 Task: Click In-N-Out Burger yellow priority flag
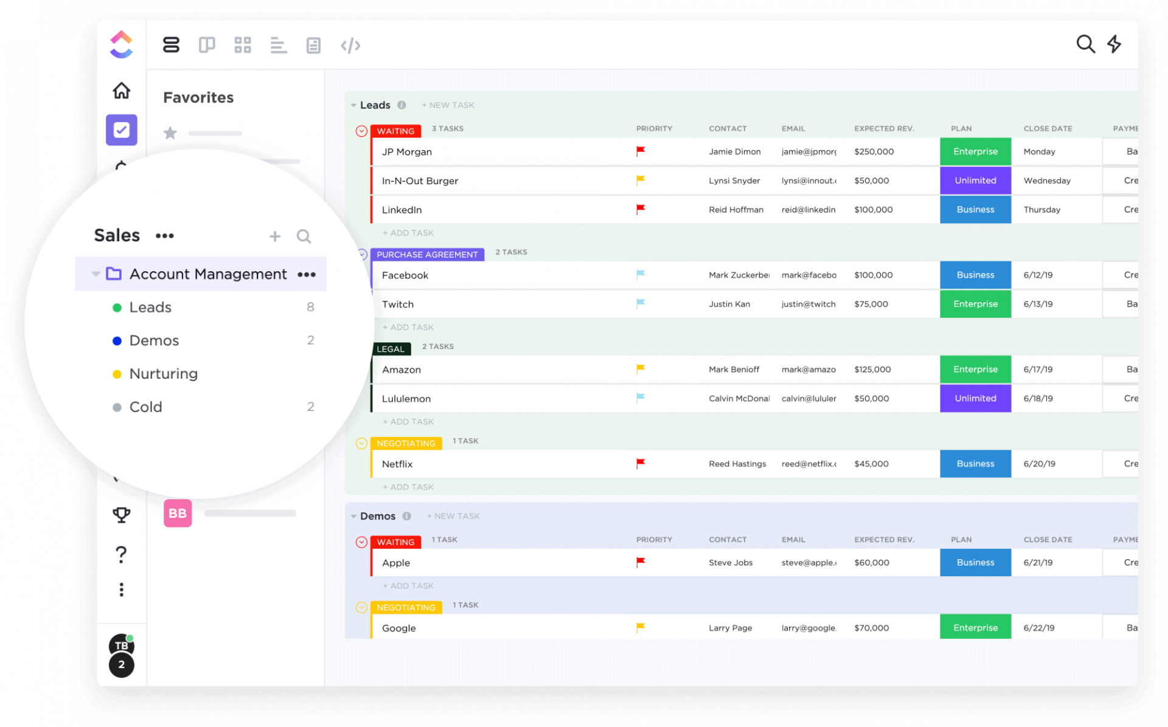click(x=641, y=180)
